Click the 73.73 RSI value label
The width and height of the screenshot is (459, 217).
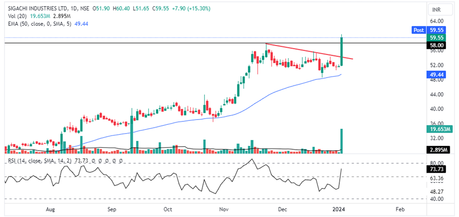(x=436, y=169)
